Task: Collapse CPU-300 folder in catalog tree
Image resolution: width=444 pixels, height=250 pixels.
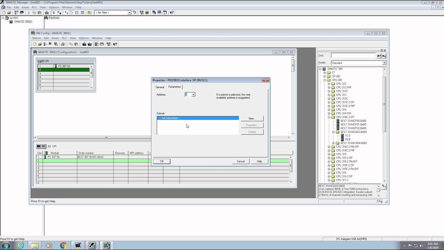Action: pos(324,80)
